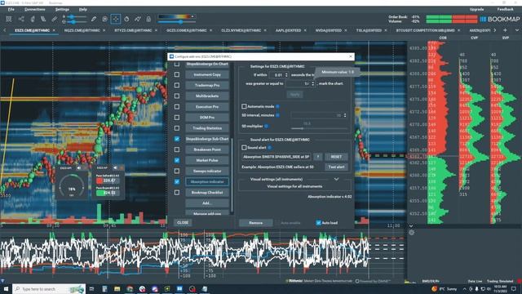
Task: Add a new instrument tab with plus
Action: (x=505, y=30)
